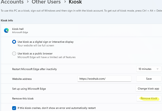Click the 'Restart Microsoft Edge after inactivity' label
The height and width of the screenshot is (111, 162).
coord(35,69)
